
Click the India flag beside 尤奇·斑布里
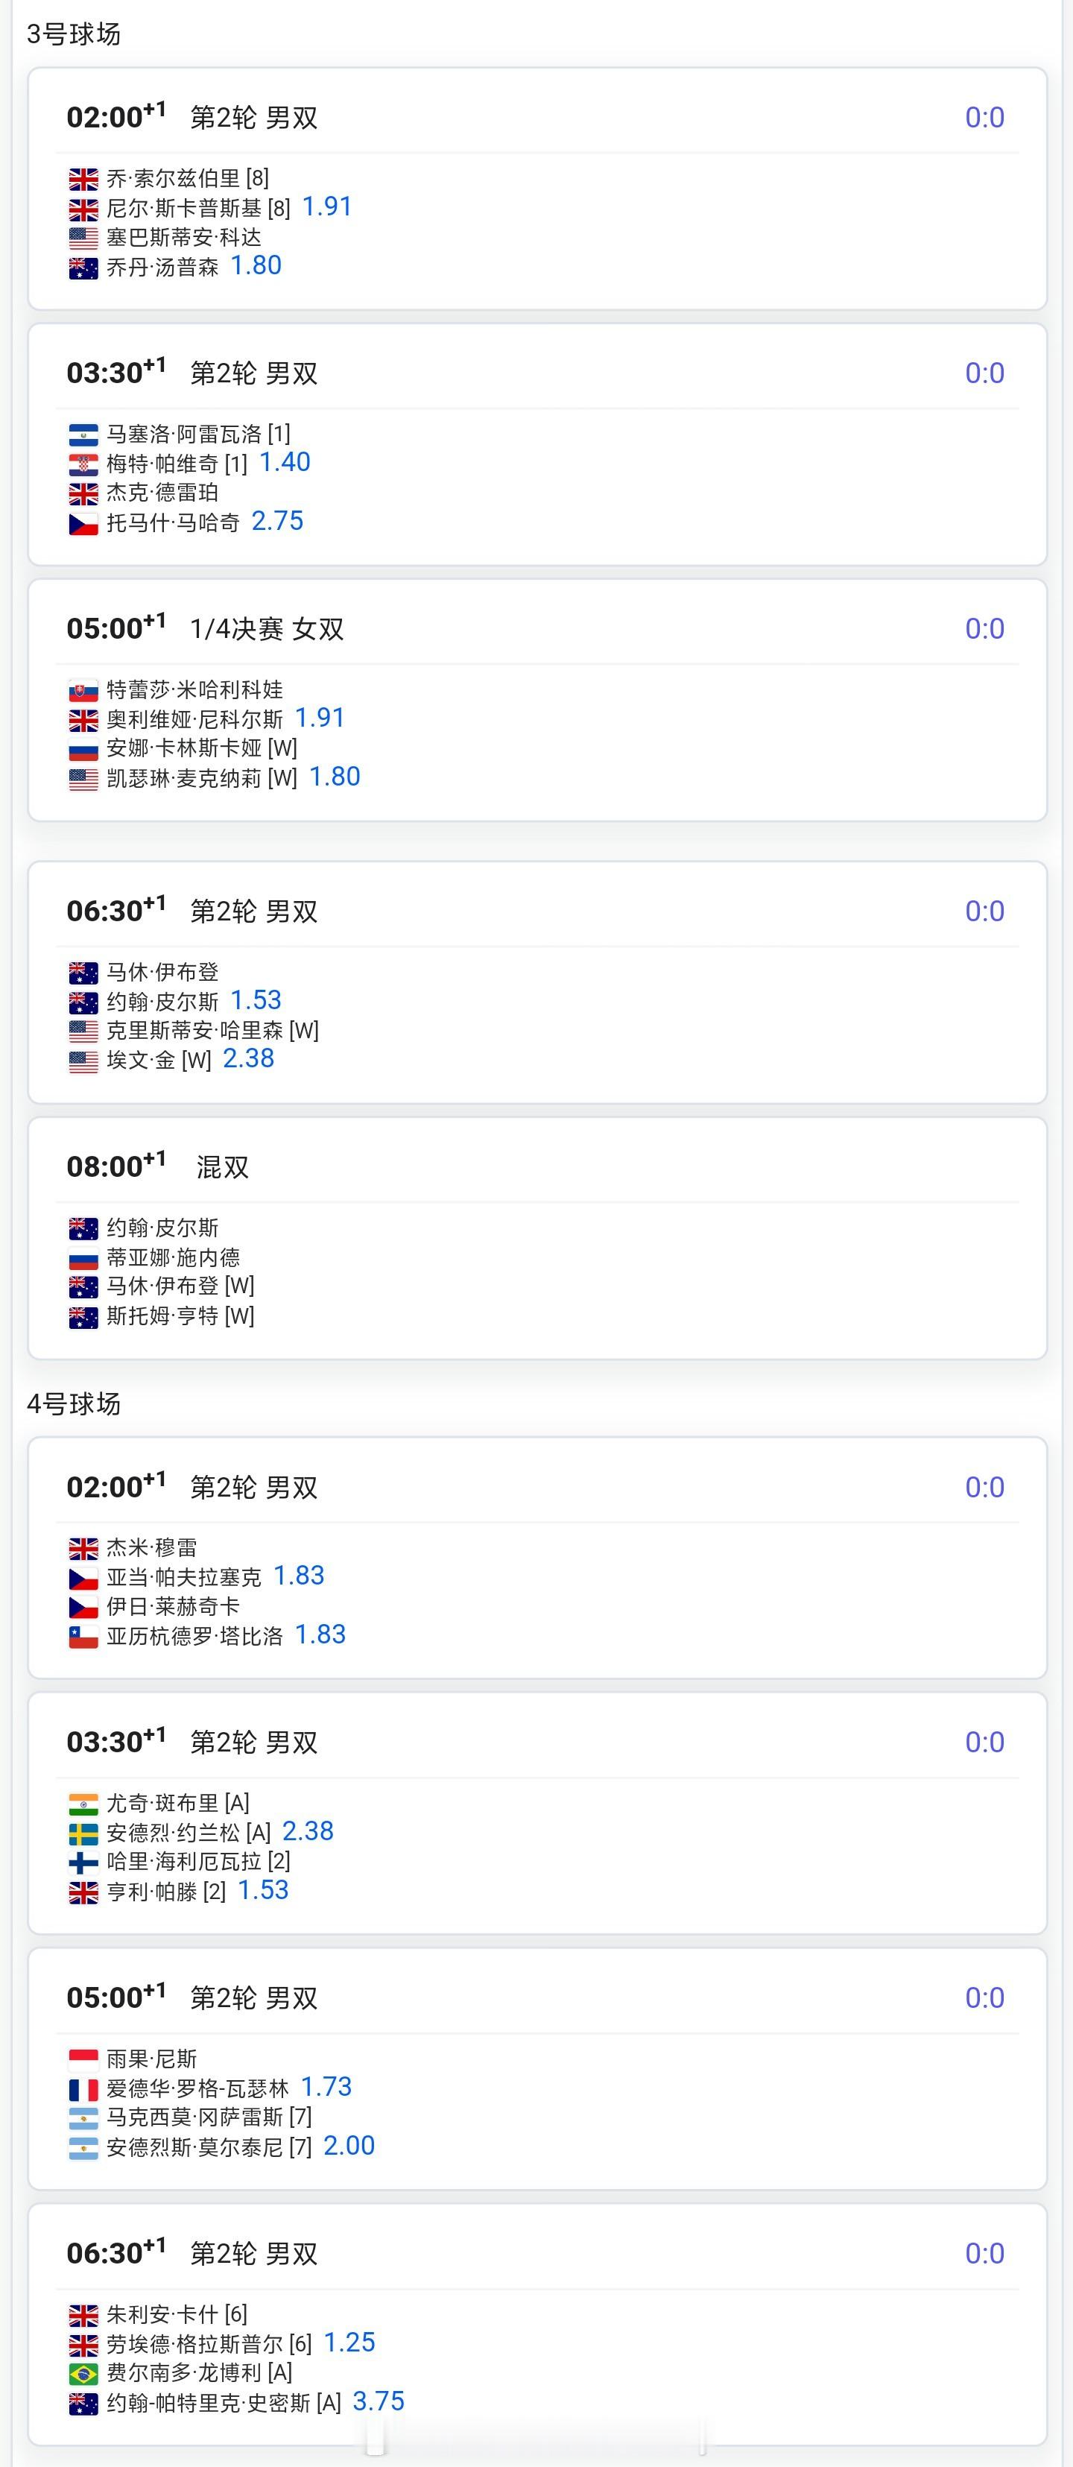83,1804
